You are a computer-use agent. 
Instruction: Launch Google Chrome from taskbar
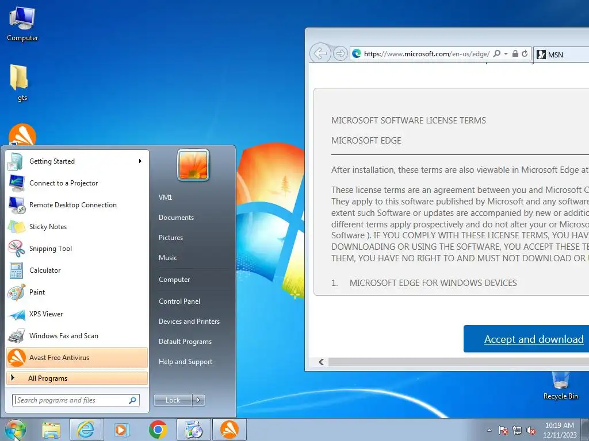pyautogui.click(x=158, y=430)
